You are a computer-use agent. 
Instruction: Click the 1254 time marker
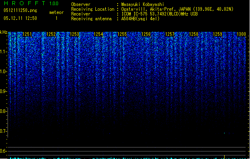(99, 34)
